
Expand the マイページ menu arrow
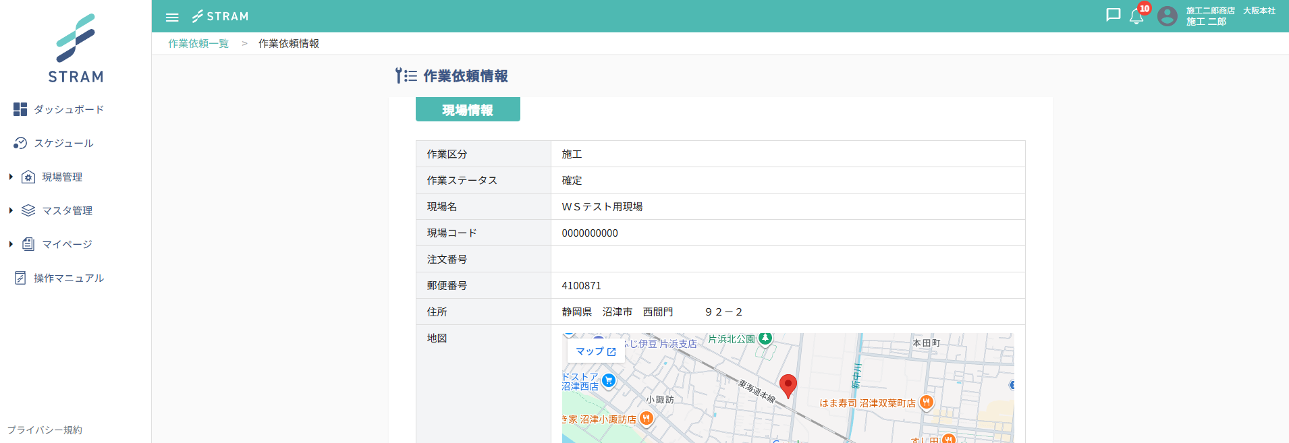[11, 244]
